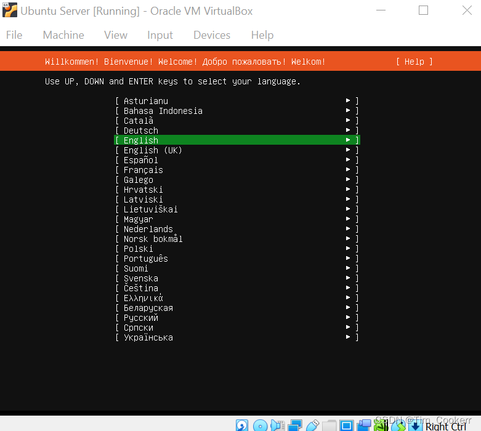Click the display settings status icon

(x=347, y=425)
